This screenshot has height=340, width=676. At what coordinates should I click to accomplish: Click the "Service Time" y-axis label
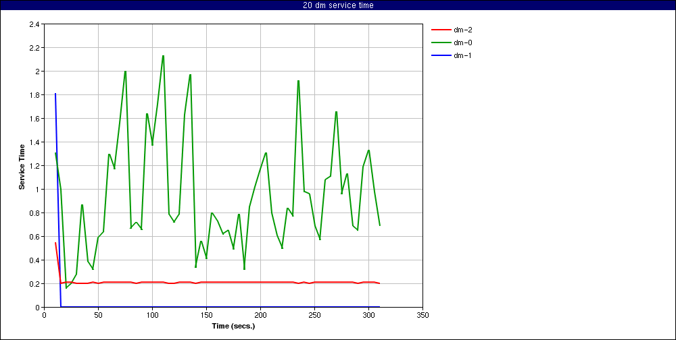[x=22, y=166]
